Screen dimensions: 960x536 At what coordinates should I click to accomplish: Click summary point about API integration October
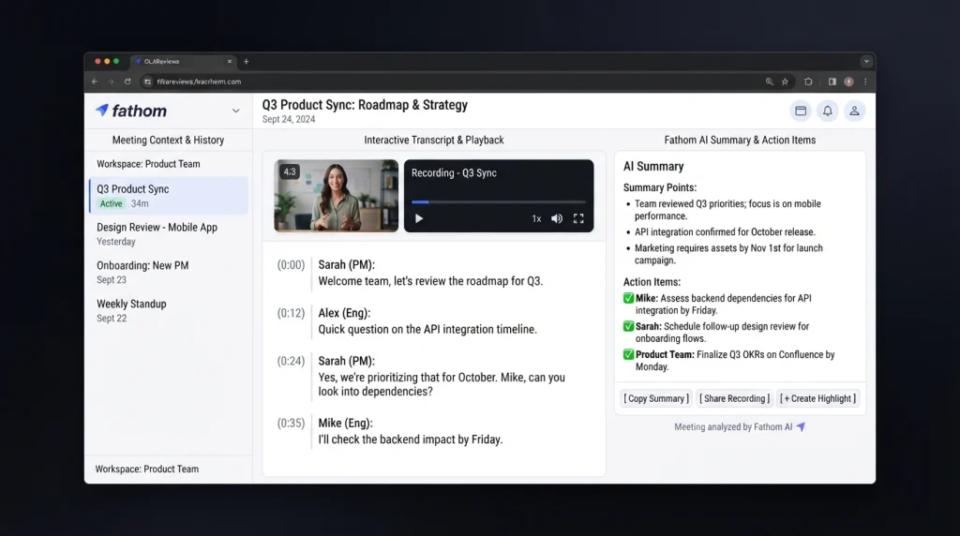point(725,231)
